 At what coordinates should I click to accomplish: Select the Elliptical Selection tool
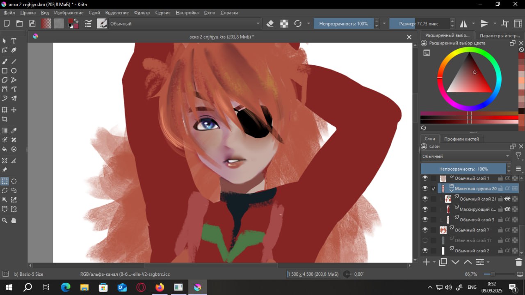(14, 181)
